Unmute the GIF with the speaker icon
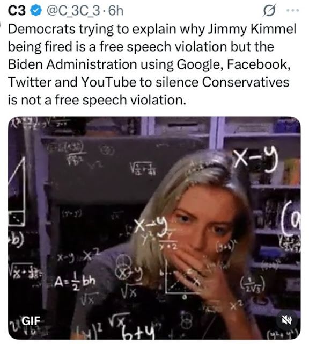Screen dimensions: 309x344 [x=286, y=320]
